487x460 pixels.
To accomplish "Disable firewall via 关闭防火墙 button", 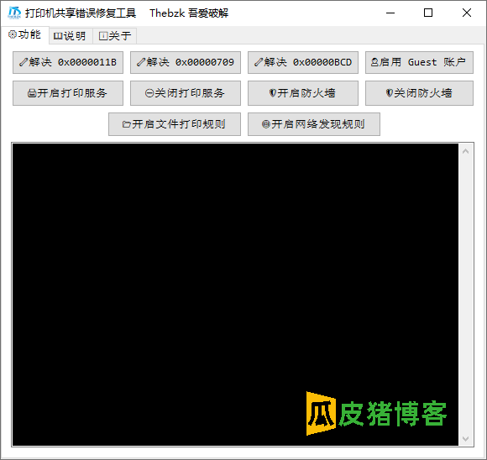I will click(419, 93).
